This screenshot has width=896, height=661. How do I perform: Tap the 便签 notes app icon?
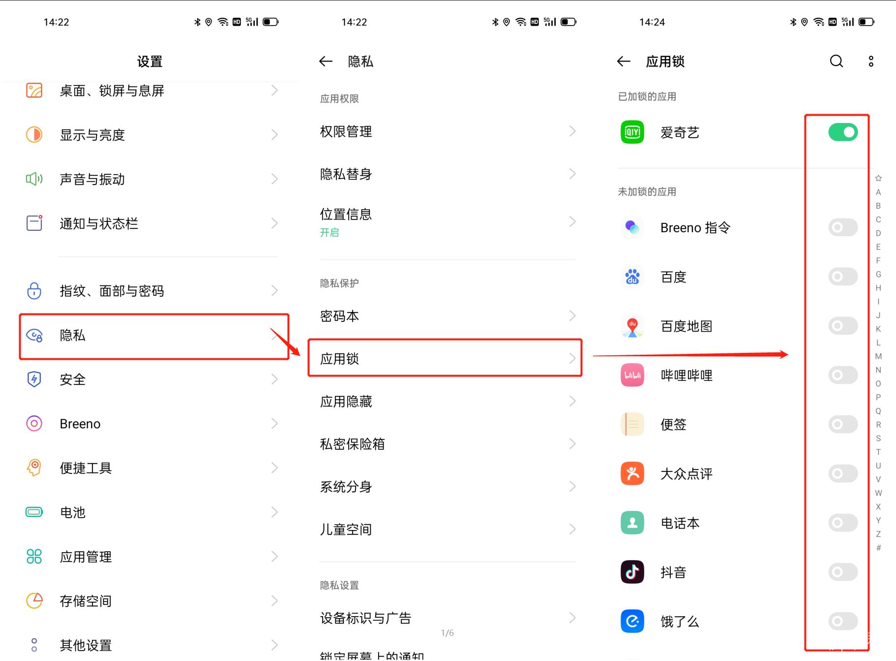(x=632, y=424)
